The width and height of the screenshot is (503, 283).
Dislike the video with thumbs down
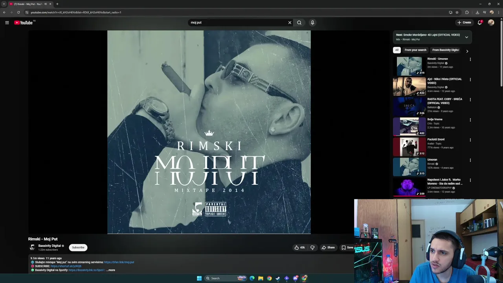[312, 248]
